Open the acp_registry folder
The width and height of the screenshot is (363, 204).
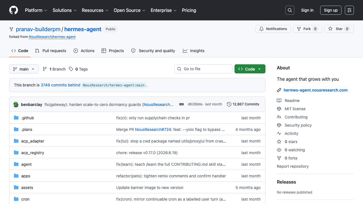pyautogui.click(x=33, y=153)
